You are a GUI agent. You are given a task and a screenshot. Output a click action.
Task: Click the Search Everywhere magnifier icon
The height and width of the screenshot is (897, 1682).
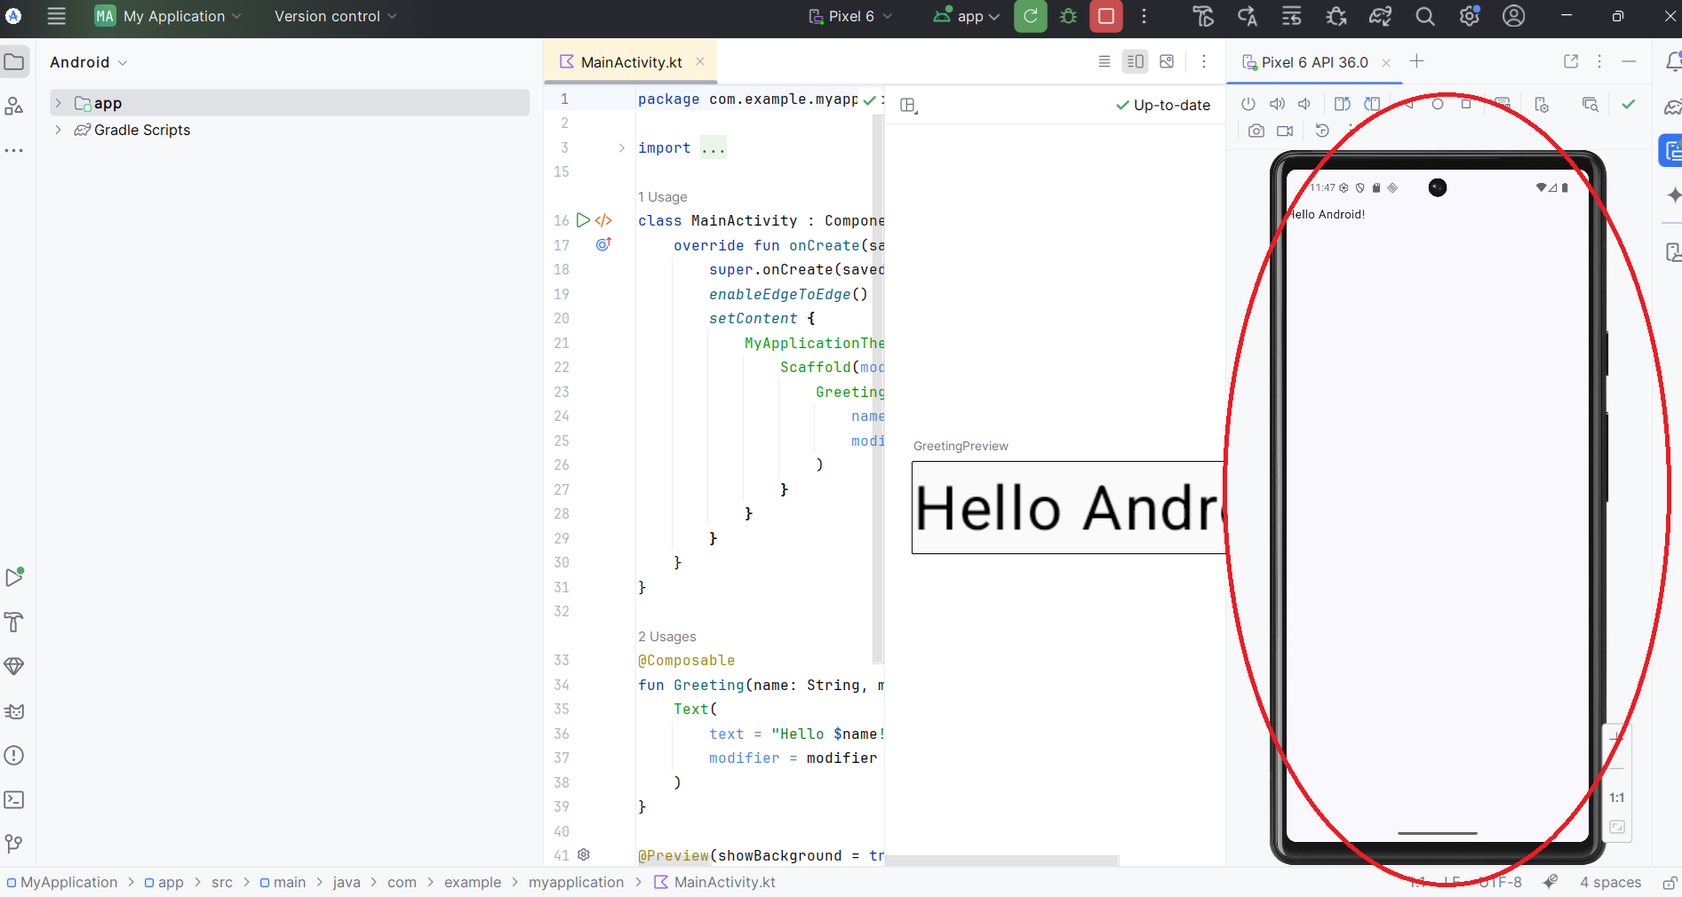1424,17
